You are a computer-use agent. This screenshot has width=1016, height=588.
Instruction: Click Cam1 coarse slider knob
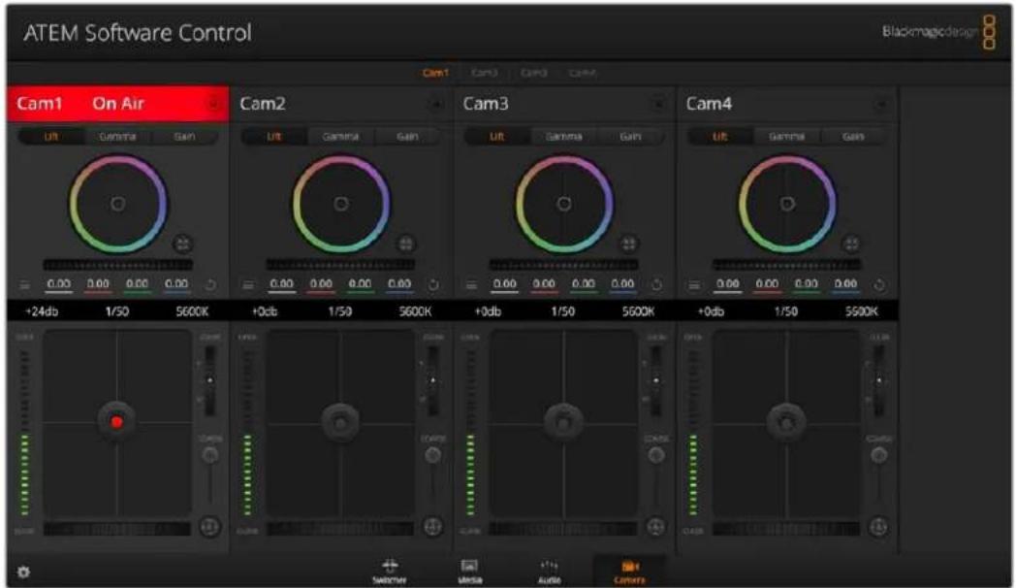210,455
